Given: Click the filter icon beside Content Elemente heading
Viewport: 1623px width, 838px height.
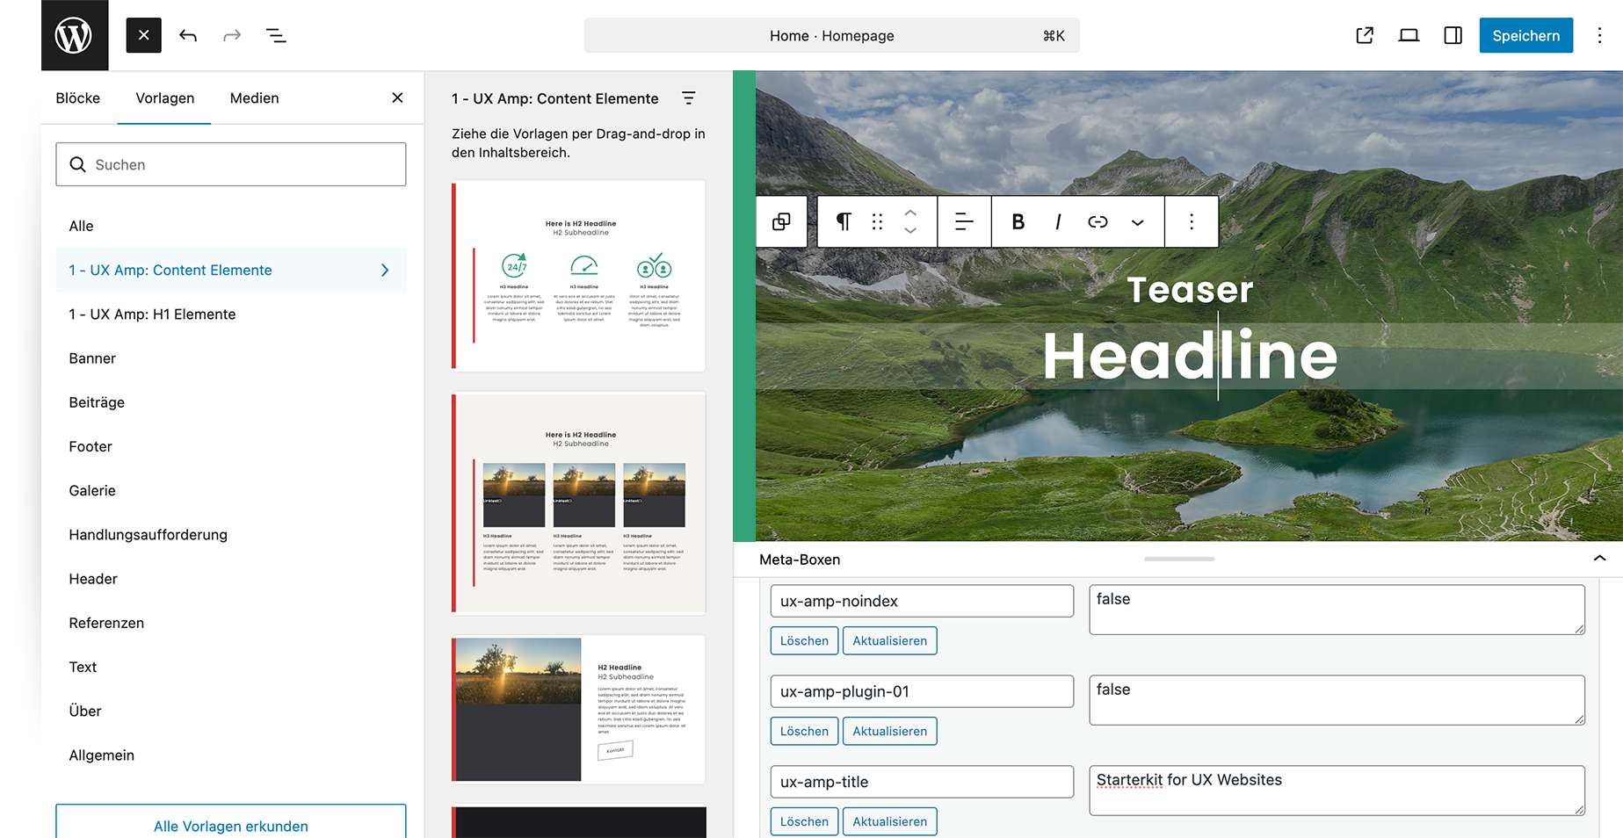Looking at the screenshot, I should pos(689,98).
